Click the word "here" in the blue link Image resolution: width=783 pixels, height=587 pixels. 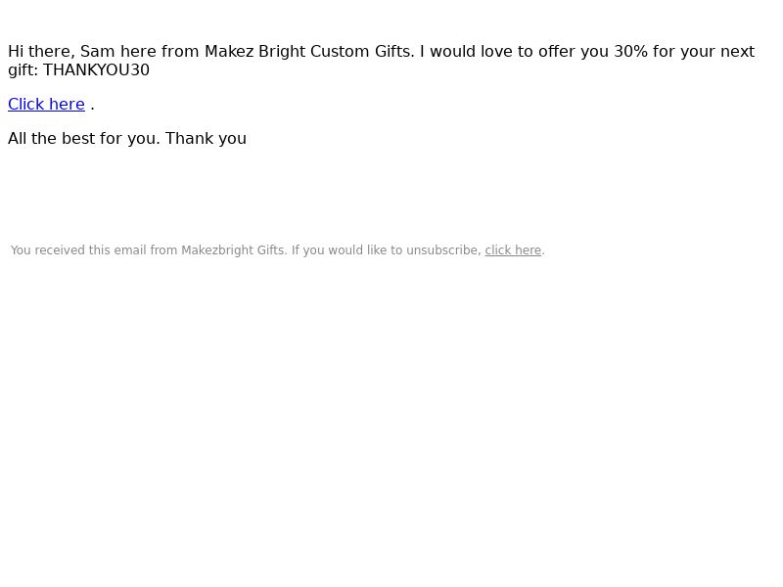(67, 104)
